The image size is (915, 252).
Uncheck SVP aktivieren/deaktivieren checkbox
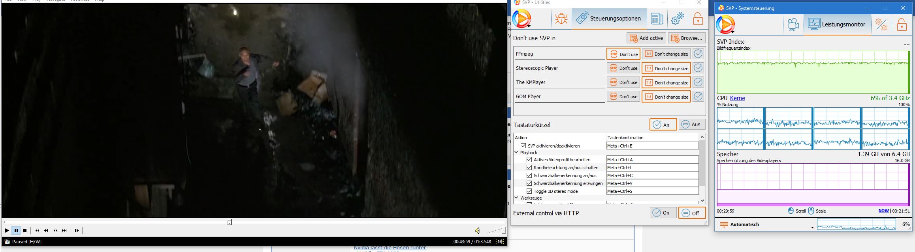point(523,146)
